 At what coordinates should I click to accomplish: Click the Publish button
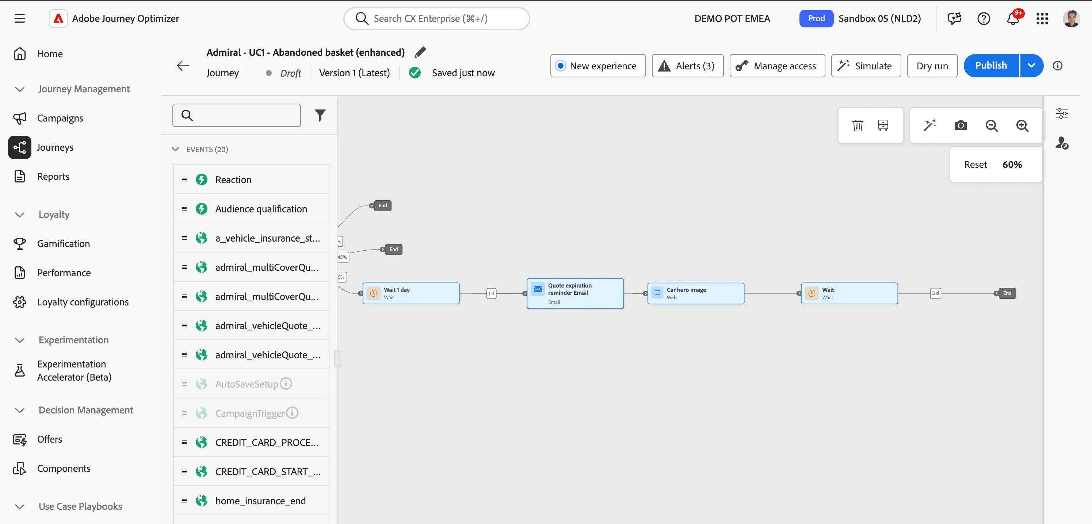tap(991, 66)
